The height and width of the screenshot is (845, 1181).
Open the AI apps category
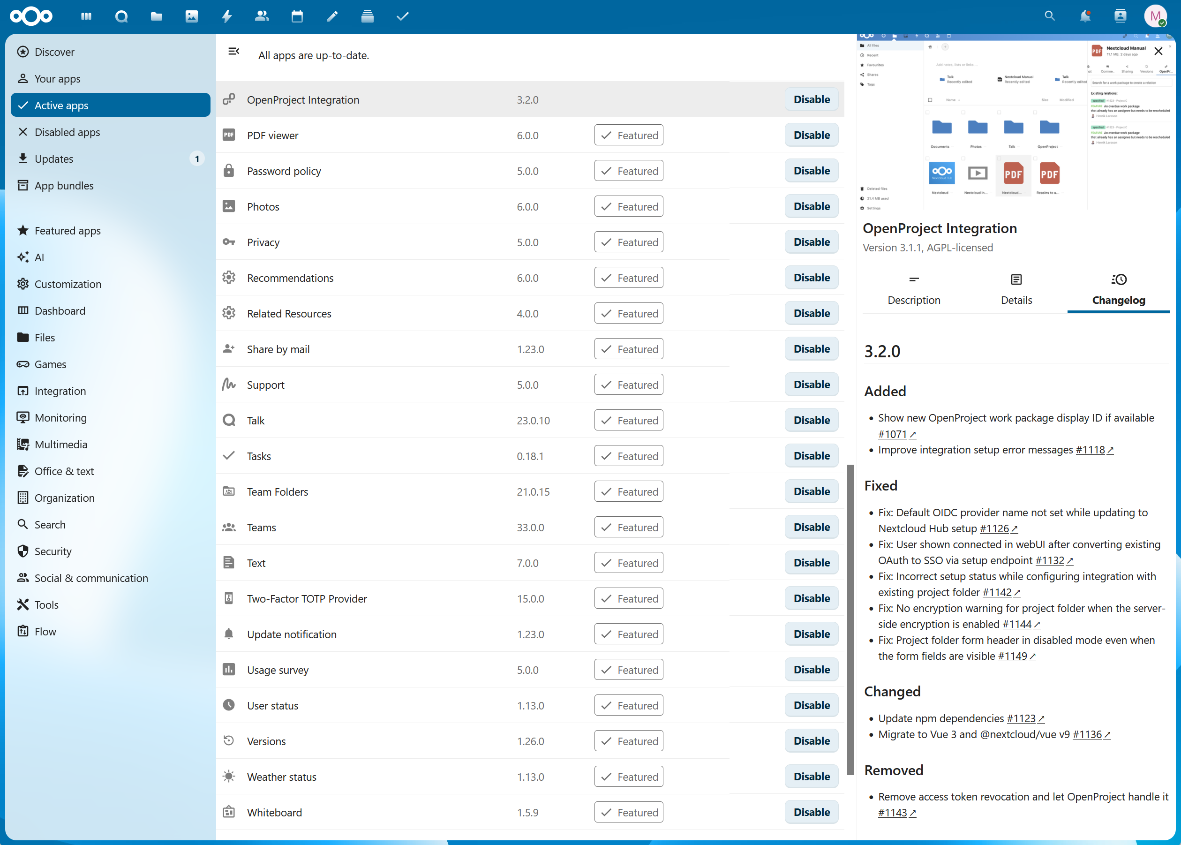[x=110, y=257]
